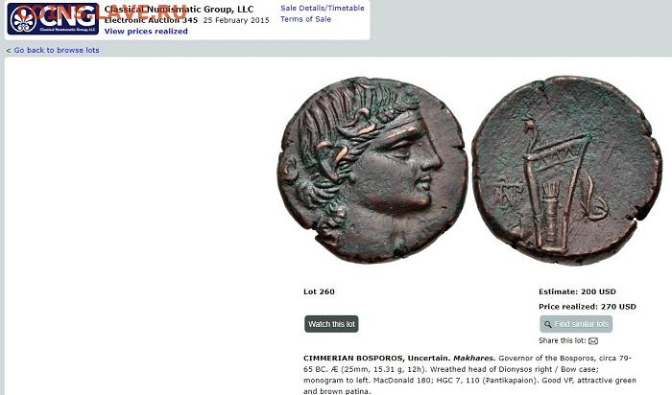Click the 25 February 2015 auction date
The height and width of the screenshot is (395, 672).
pos(236,20)
